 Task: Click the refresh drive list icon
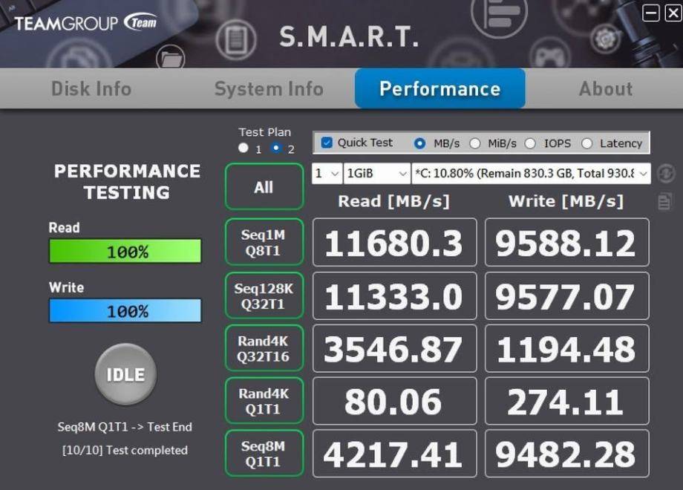(x=666, y=173)
